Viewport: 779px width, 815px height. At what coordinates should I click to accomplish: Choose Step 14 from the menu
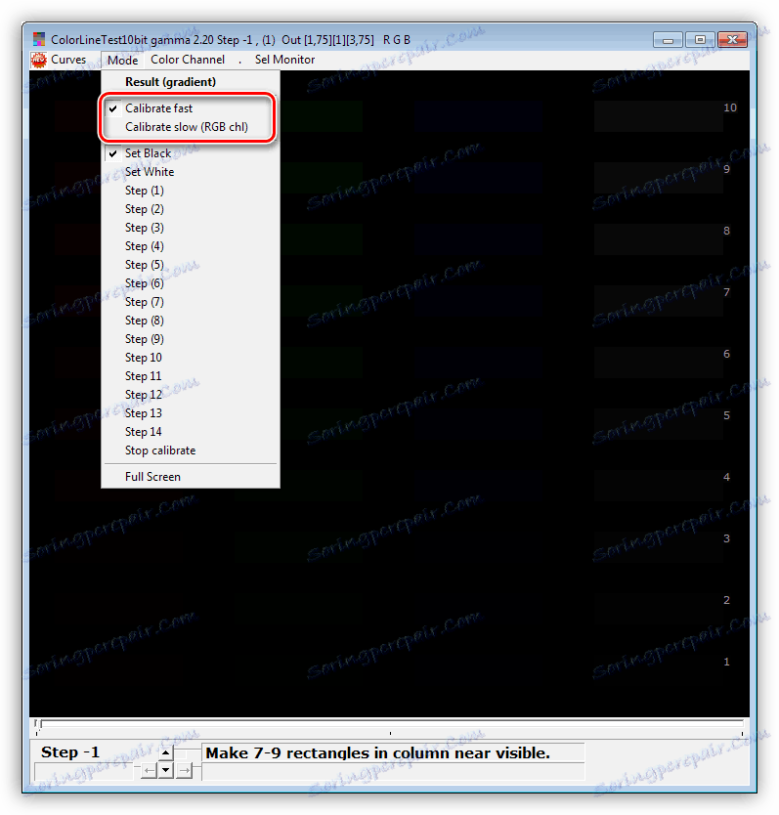coord(191,432)
